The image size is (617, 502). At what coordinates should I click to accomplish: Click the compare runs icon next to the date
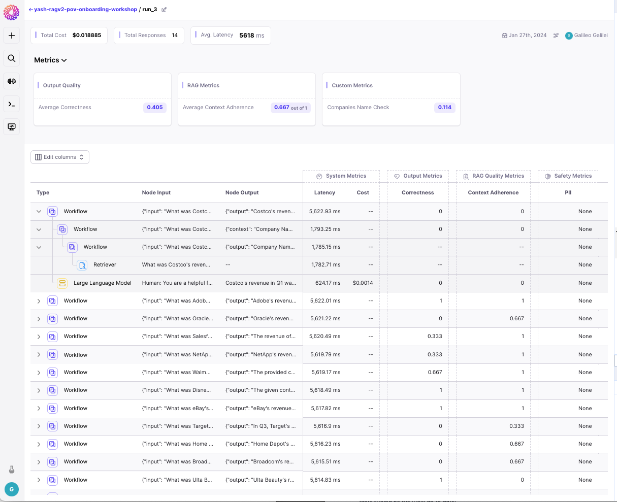(556, 35)
